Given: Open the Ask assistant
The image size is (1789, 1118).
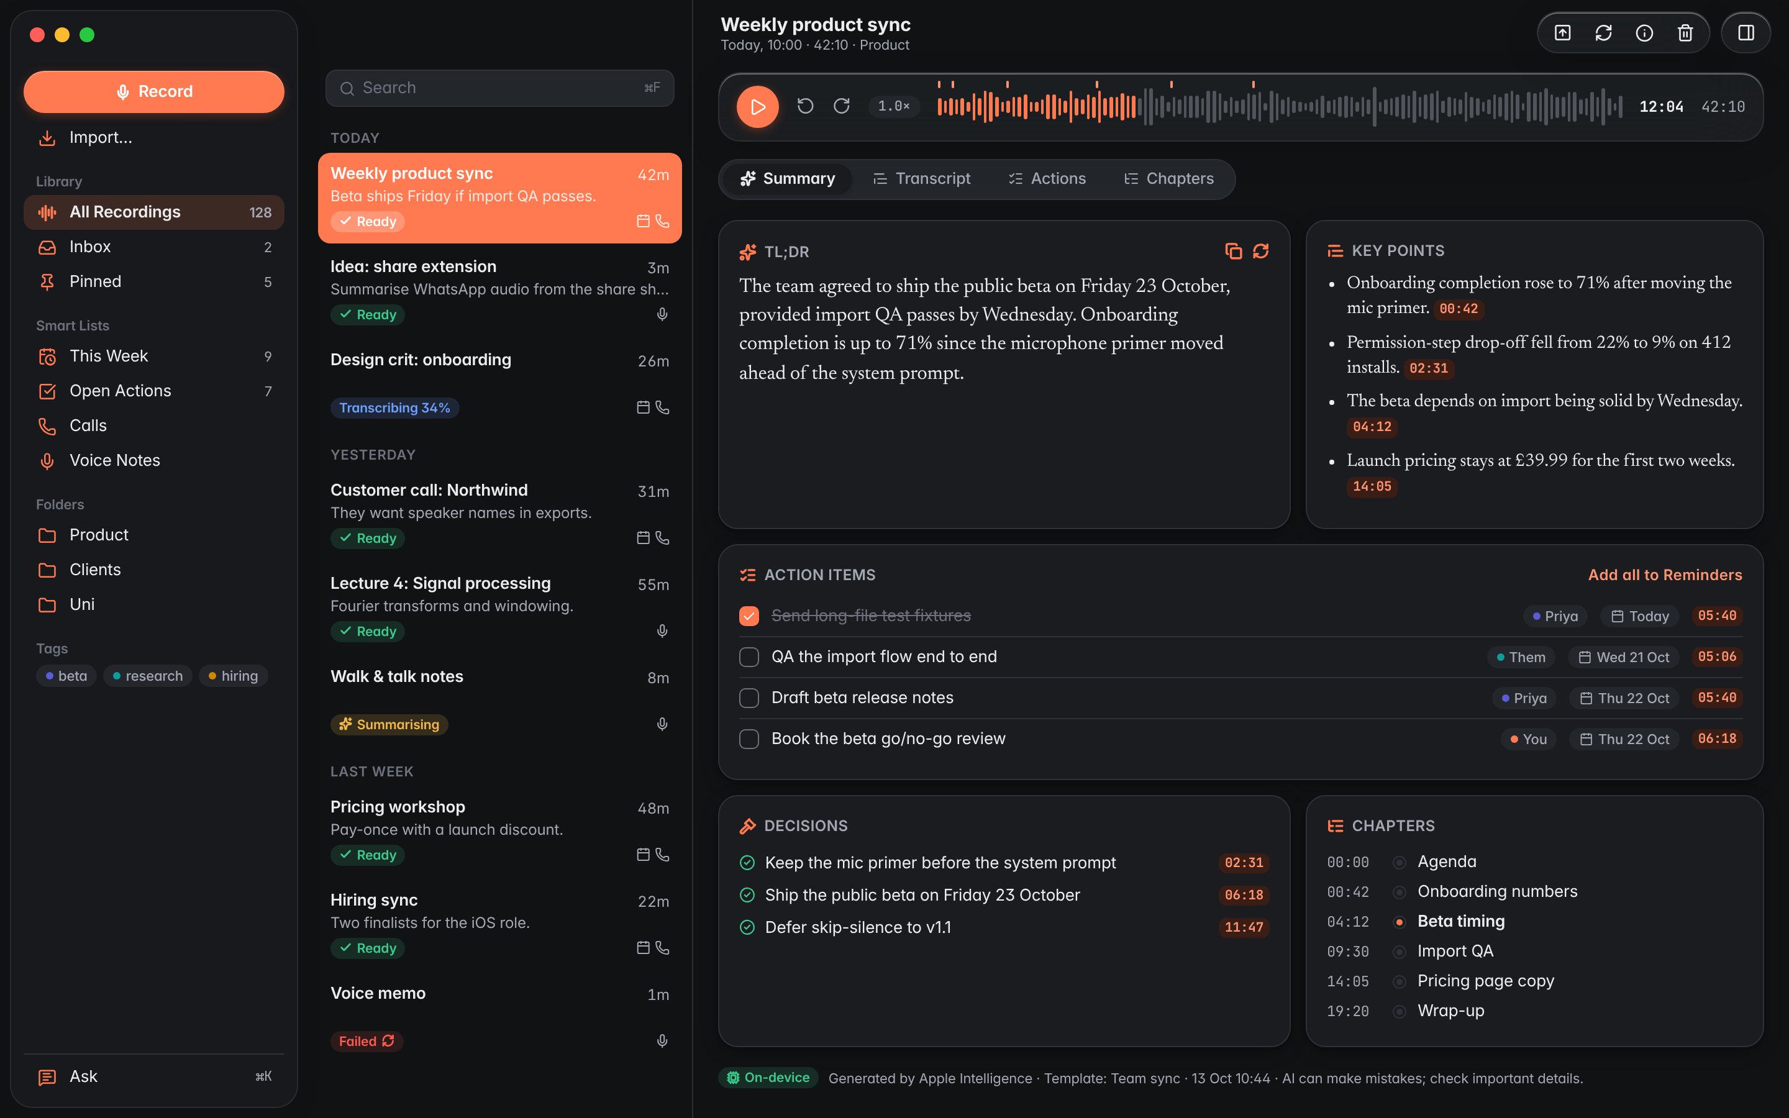Looking at the screenshot, I should click(154, 1076).
